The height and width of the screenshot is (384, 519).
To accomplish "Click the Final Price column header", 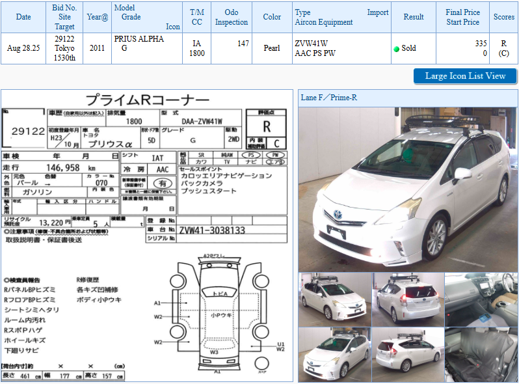I will 463,17.
